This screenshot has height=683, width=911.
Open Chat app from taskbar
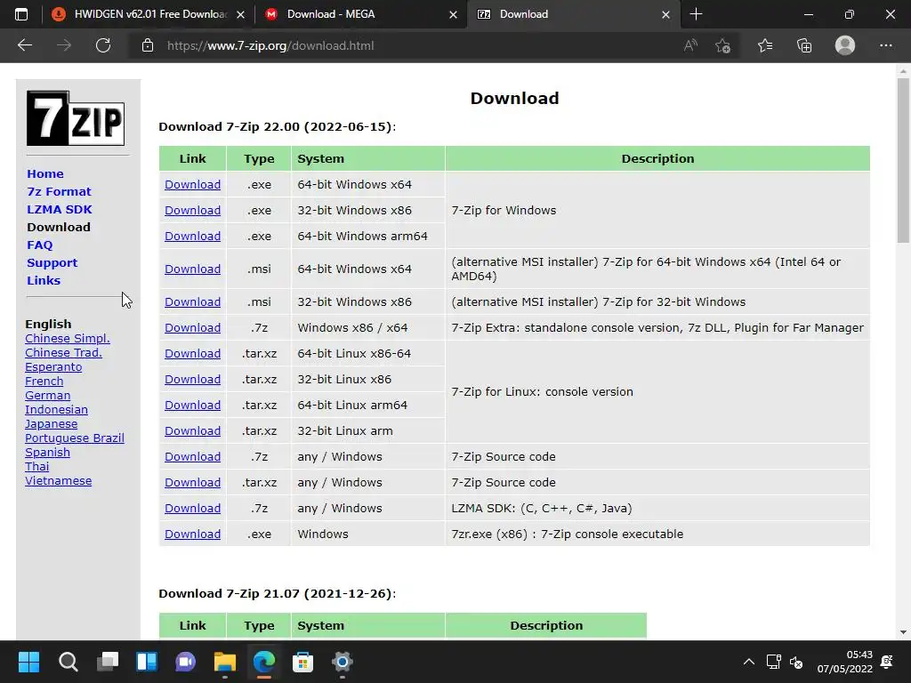(x=186, y=662)
